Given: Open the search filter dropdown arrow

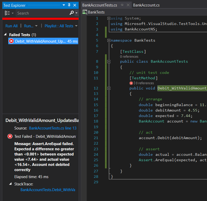Looking at the screenshot, I should (x=77, y=13).
